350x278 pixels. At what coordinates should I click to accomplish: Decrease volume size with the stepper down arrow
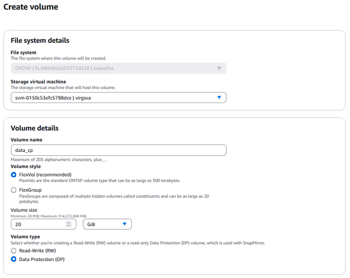[x=69, y=226]
